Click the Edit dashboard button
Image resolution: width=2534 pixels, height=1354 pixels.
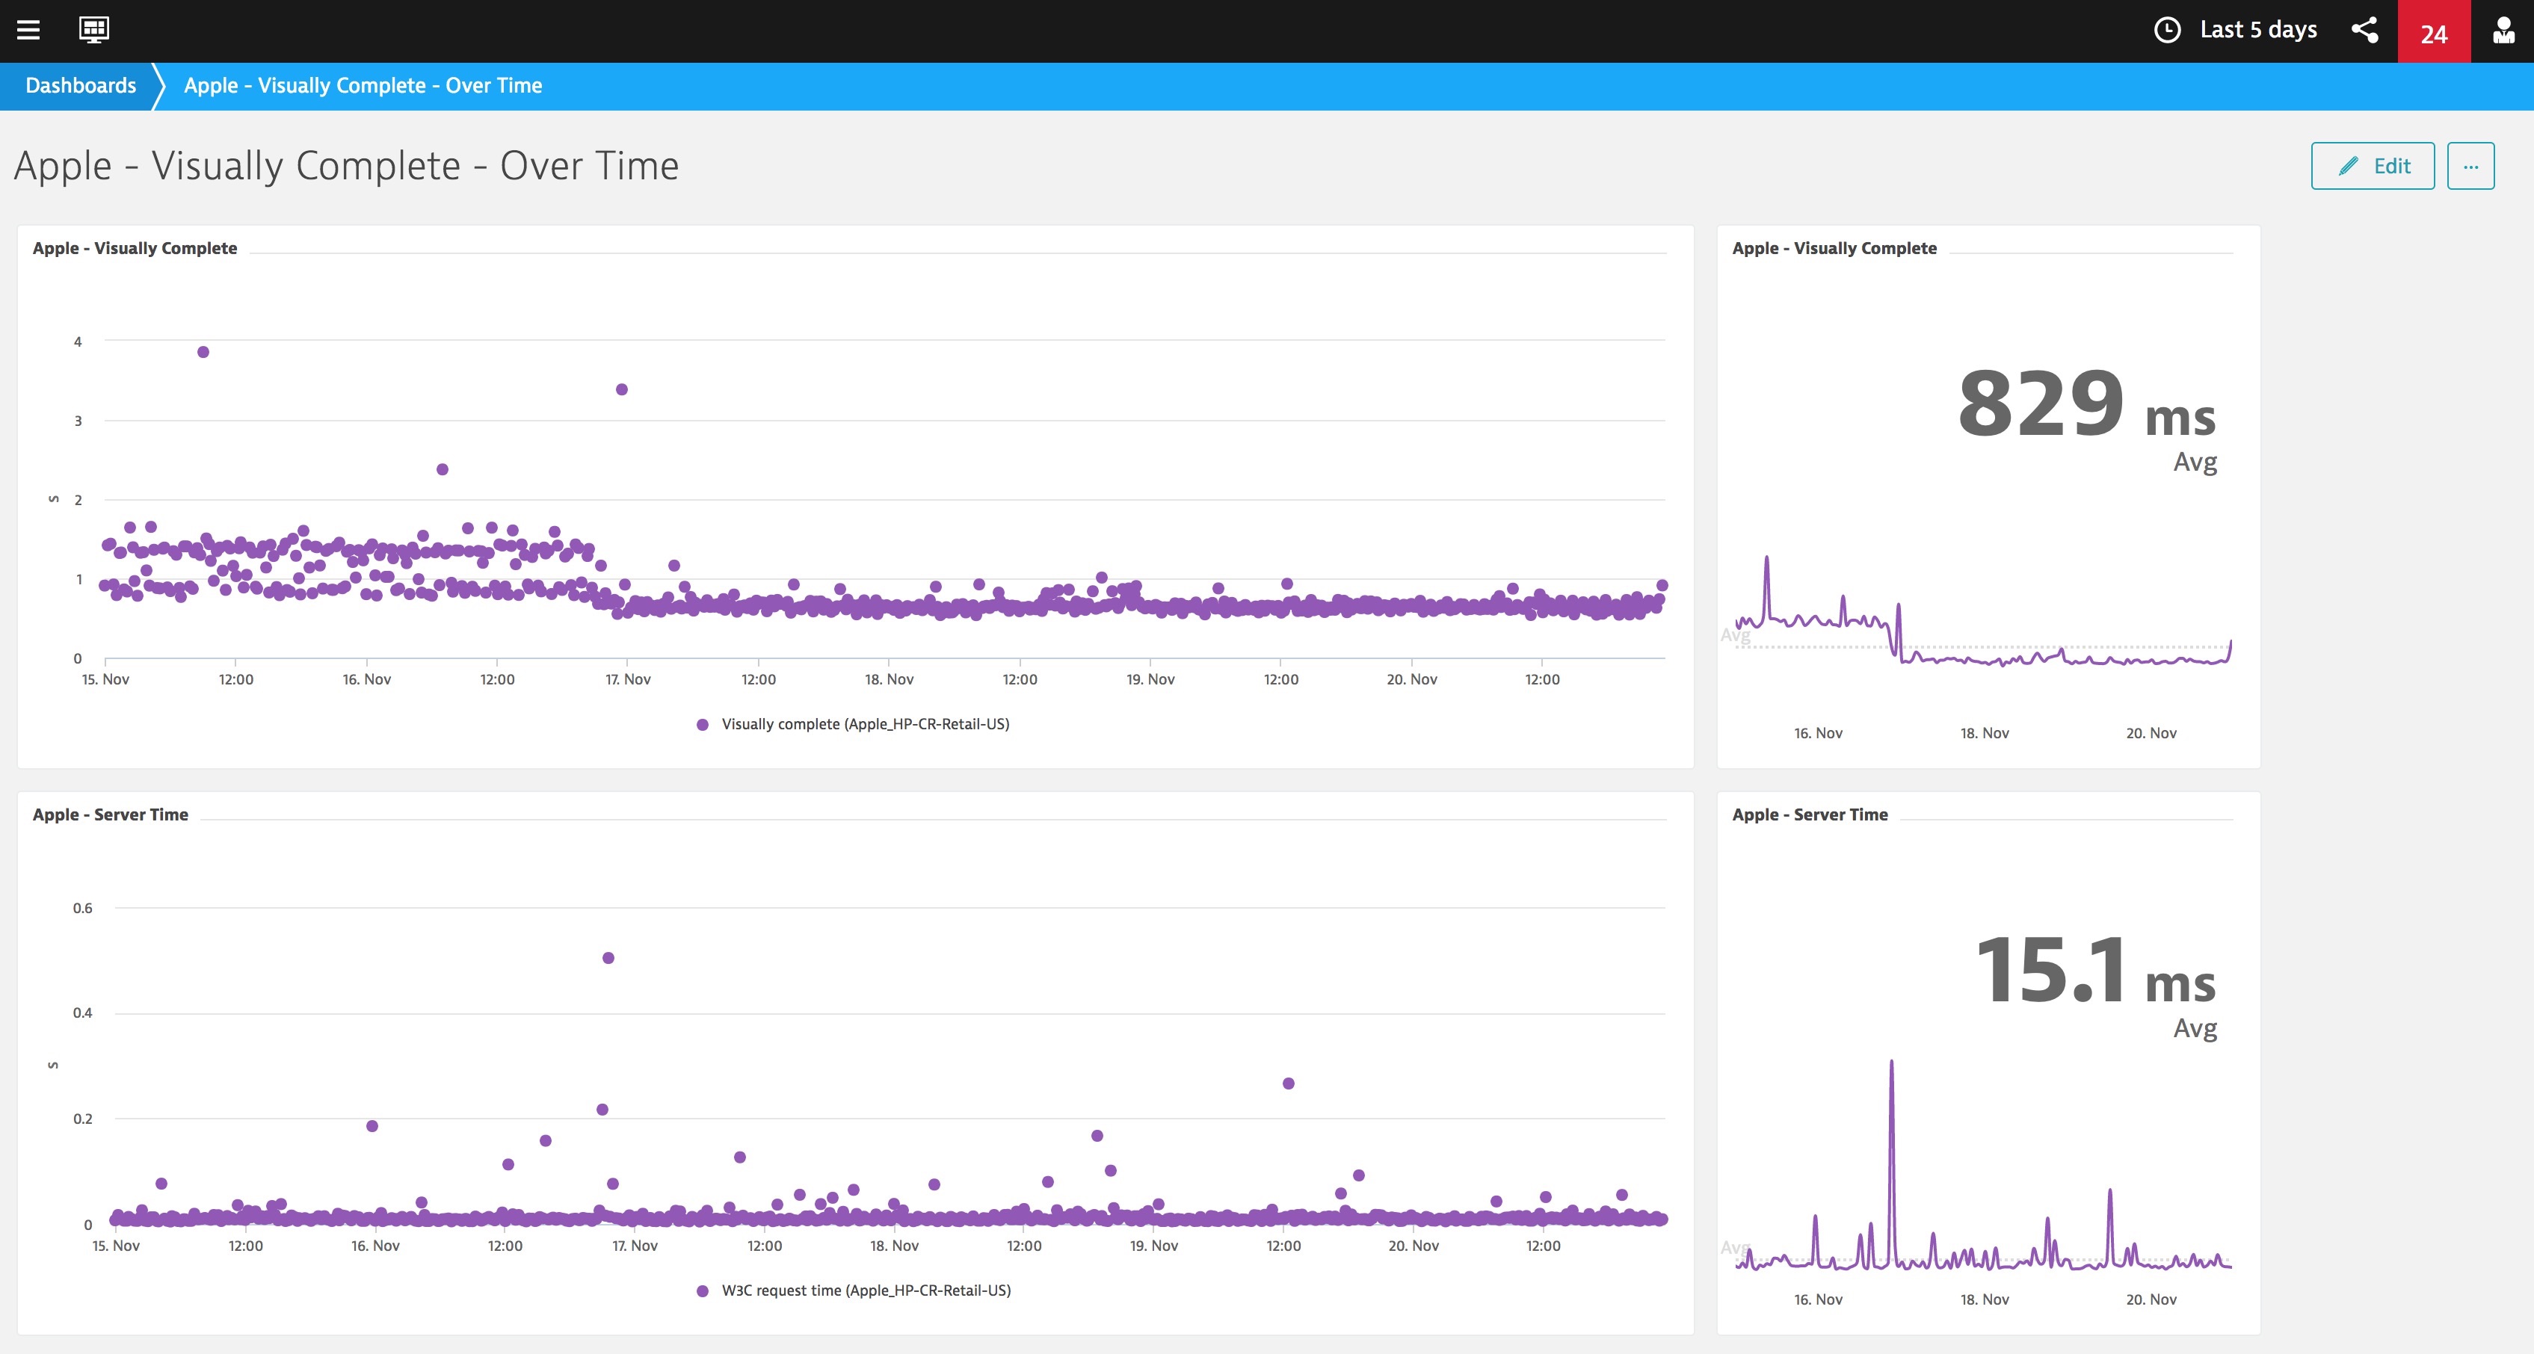pyautogui.click(x=2373, y=165)
